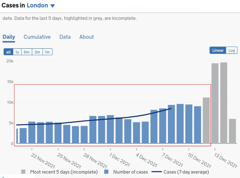Click the shortest grey bar on far right

(x=232, y=131)
